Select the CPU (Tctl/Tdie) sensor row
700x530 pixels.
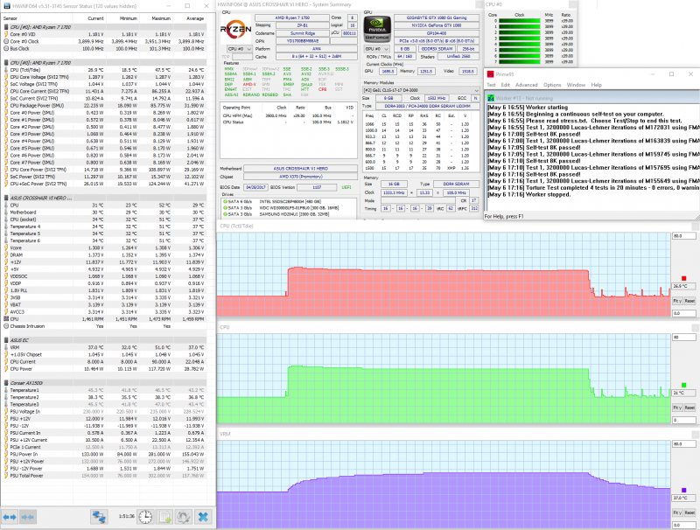(104, 70)
